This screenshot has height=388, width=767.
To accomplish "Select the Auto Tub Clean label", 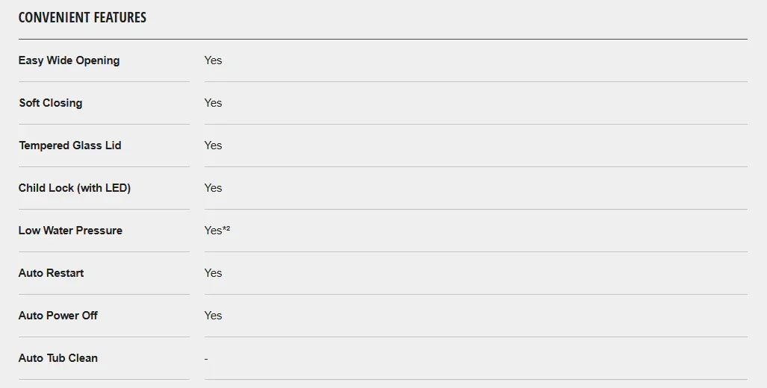I will (58, 358).
